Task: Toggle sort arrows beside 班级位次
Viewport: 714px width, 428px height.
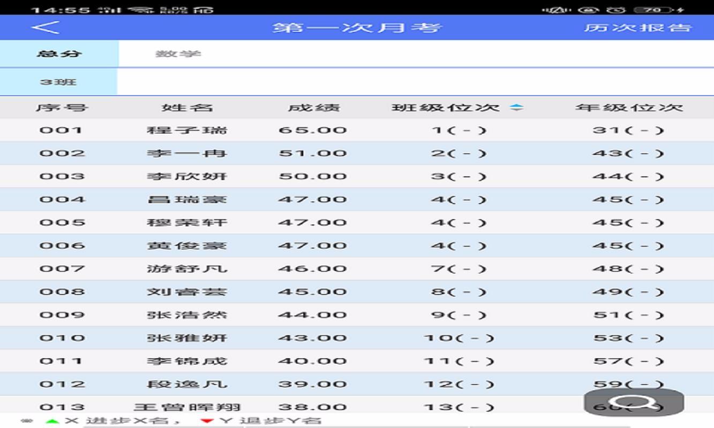Action: point(516,108)
